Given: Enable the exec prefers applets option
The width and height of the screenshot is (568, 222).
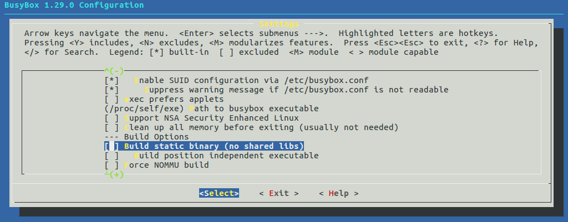Looking at the screenshot, I should 111,99.
